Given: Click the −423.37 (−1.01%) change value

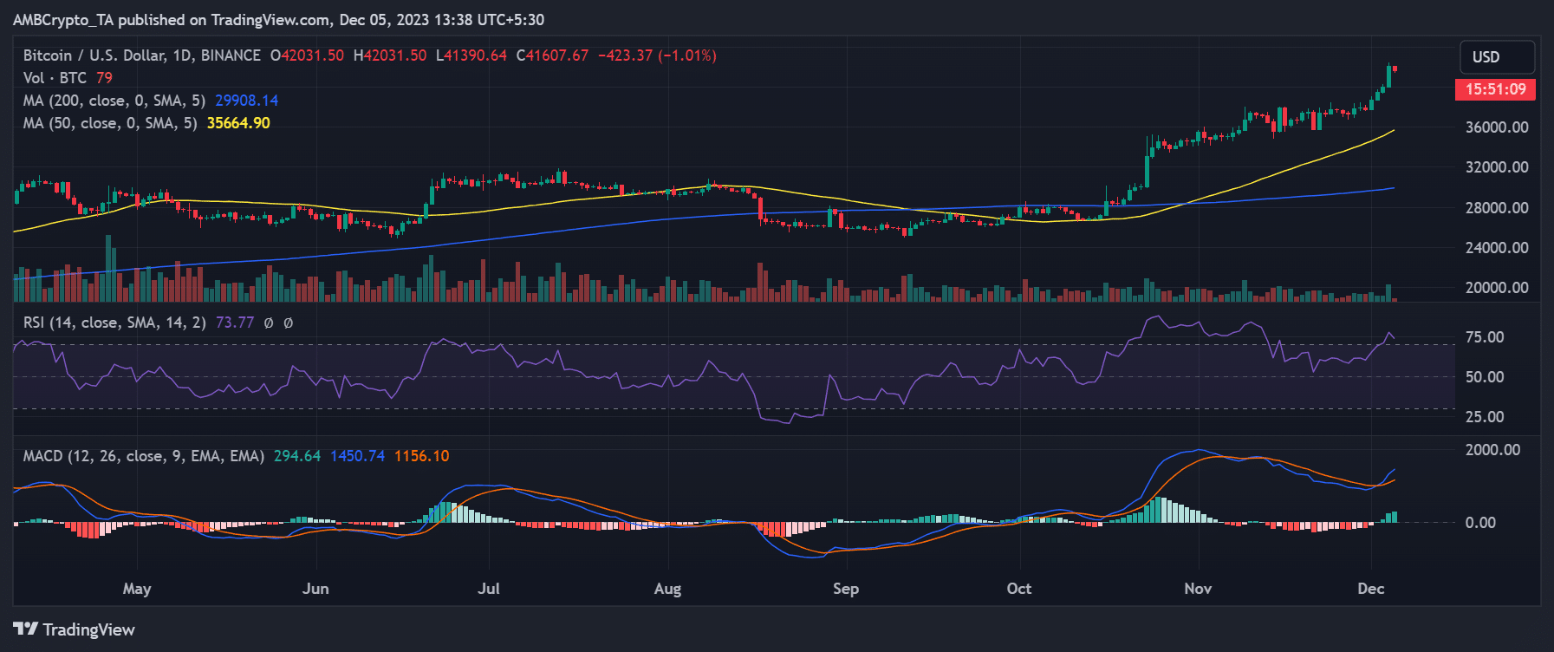Looking at the screenshot, I should (x=658, y=55).
